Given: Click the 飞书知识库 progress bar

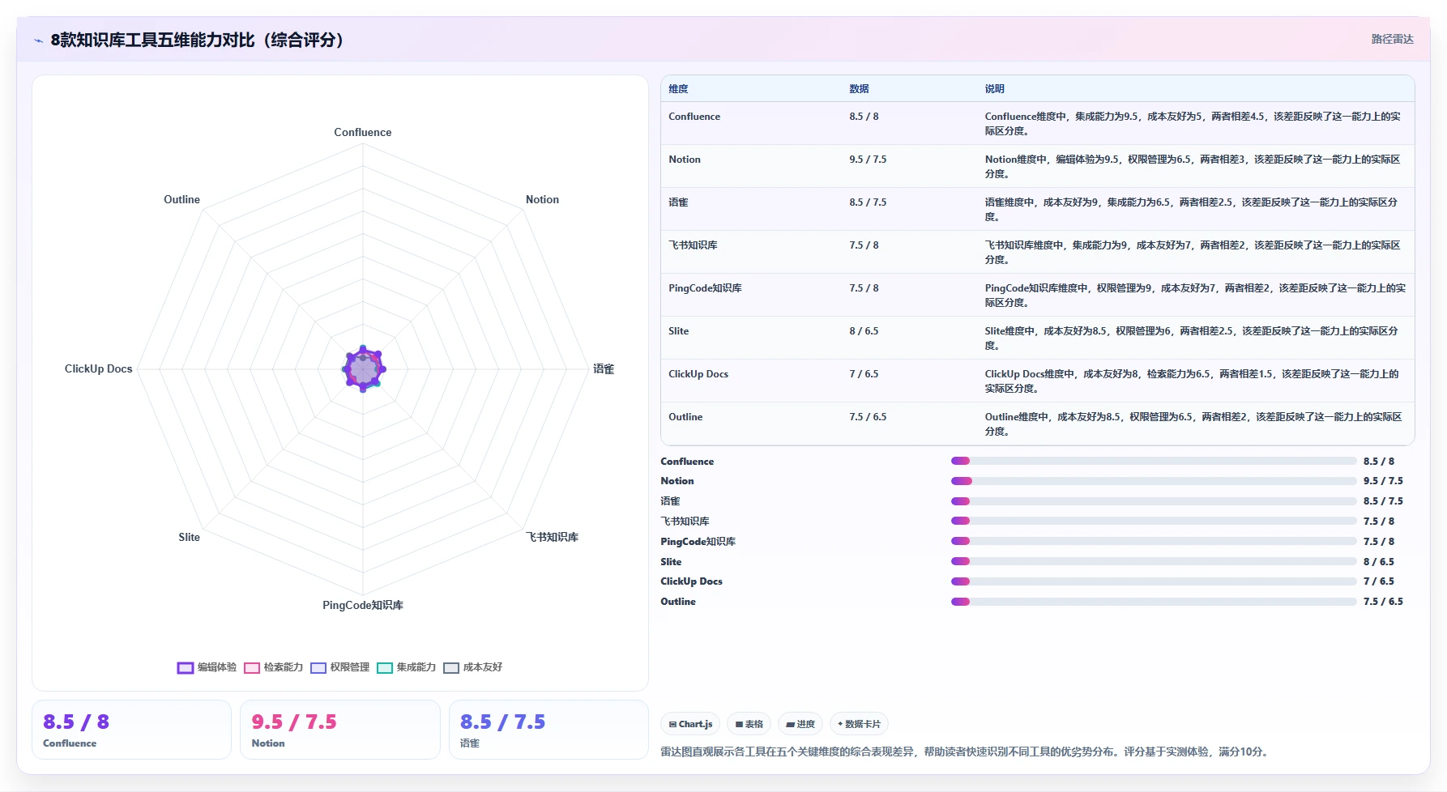Looking at the screenshot, I should coord(1154,521).
